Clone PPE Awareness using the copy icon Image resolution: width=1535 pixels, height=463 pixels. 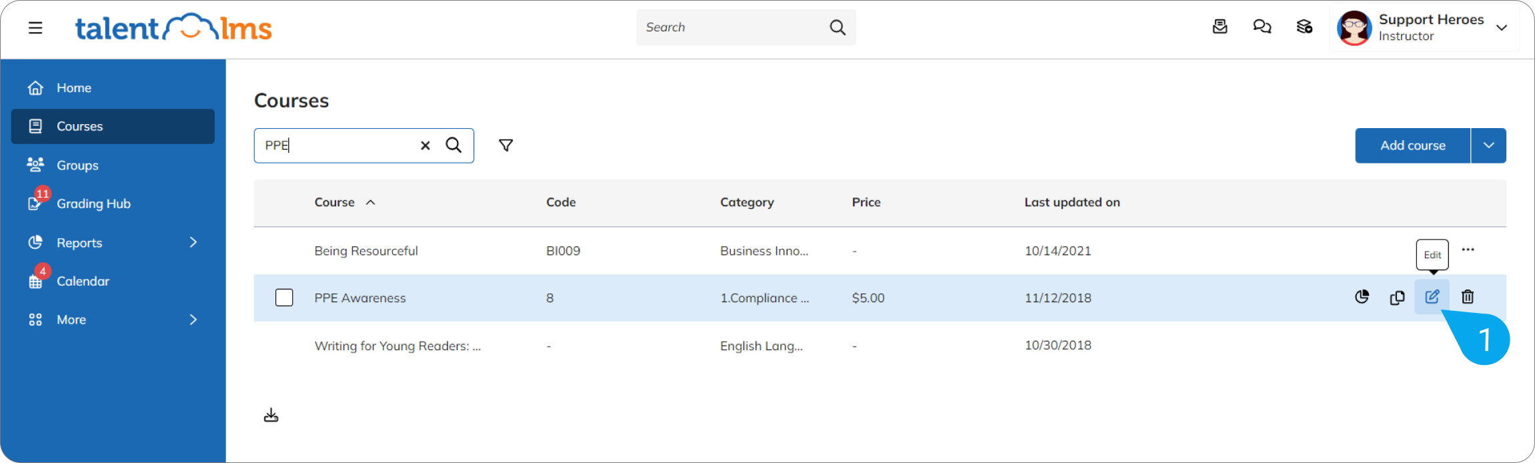(1397, 298)
